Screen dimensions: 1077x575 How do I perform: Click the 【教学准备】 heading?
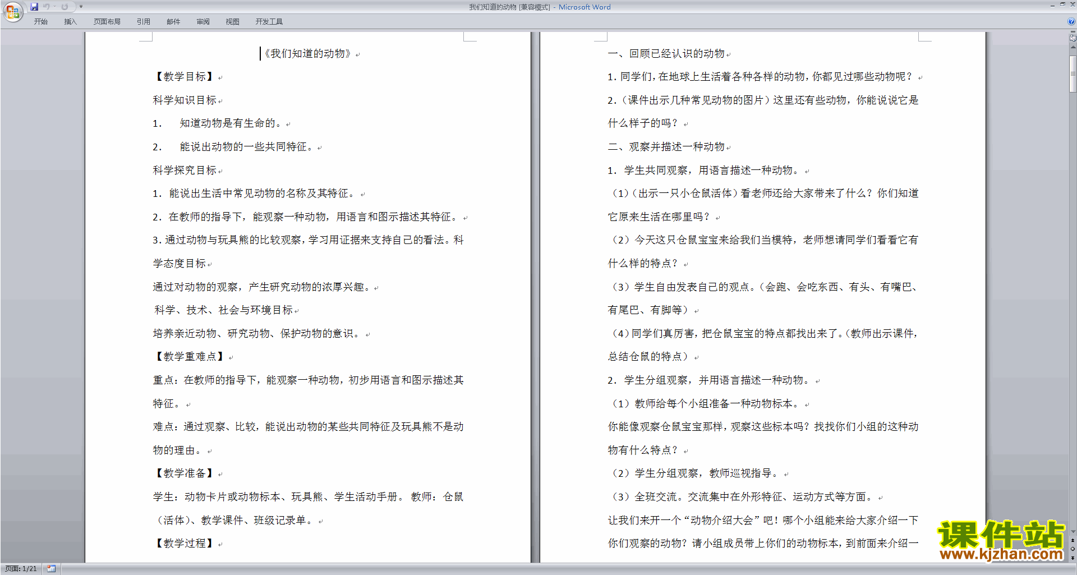tap(184, 473)
